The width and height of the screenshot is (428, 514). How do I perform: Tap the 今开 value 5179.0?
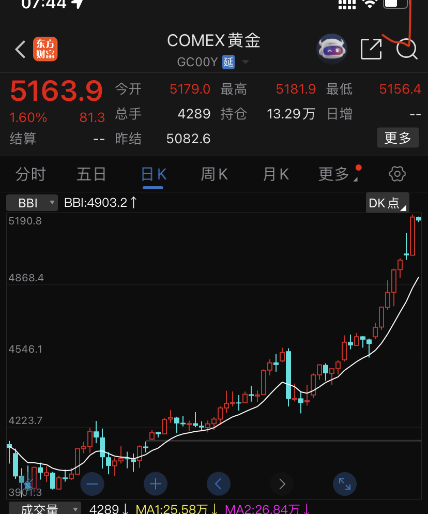(x=190, y=89)
